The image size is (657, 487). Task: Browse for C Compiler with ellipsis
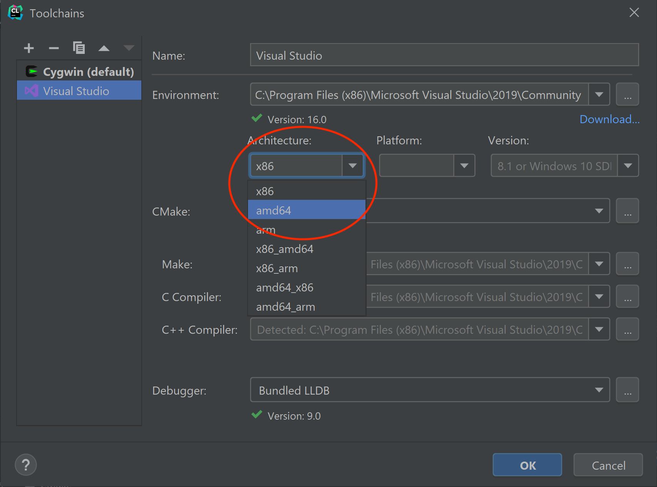[627, 297]
